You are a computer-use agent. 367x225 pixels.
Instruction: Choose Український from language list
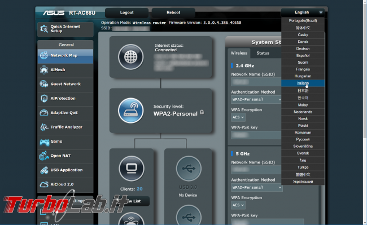303,182
